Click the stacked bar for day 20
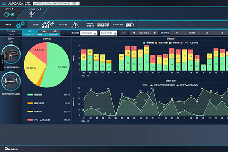The height and width of the screenshot is (152, 228). coord(203,68)
